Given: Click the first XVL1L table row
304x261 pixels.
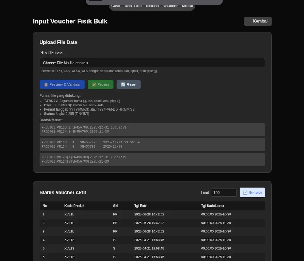Looking at the screenshot, I should click(152, 214).
